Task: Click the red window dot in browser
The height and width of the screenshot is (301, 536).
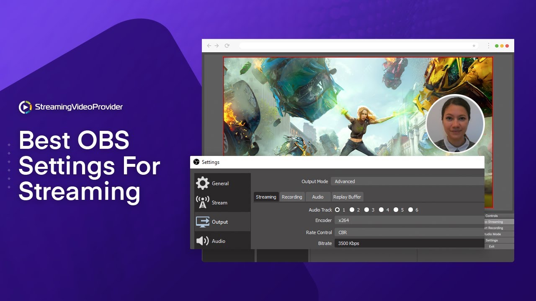Action: point(507,46)
